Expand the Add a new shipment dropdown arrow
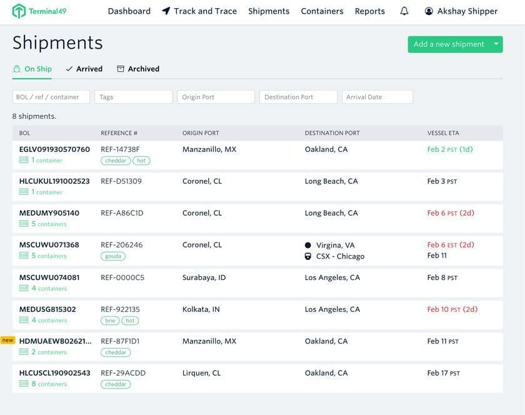Screen dimensions: 525x415 [x=496, y=44]
